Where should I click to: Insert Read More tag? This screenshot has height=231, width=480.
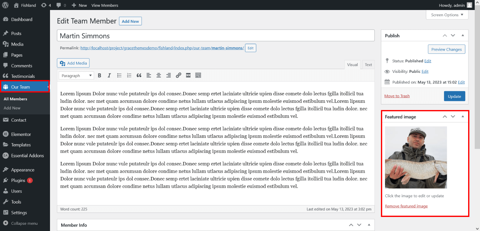point(188,75)
